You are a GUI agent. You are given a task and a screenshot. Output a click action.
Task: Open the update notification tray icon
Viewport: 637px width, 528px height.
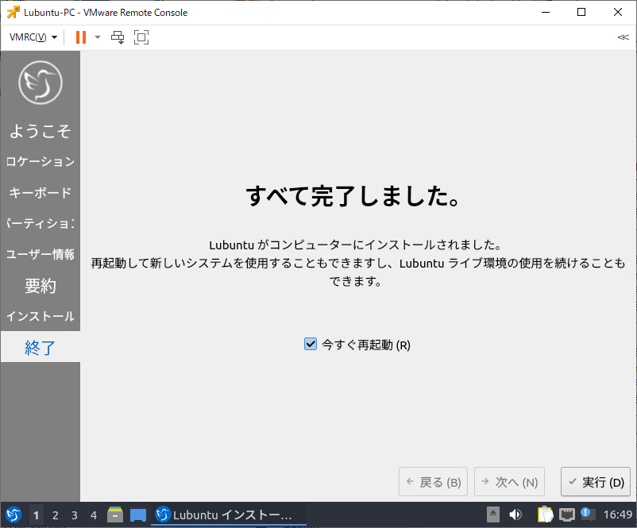(588, 515)
